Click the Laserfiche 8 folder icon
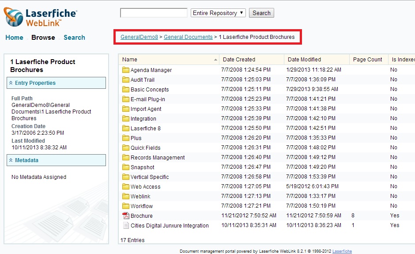 126,128
